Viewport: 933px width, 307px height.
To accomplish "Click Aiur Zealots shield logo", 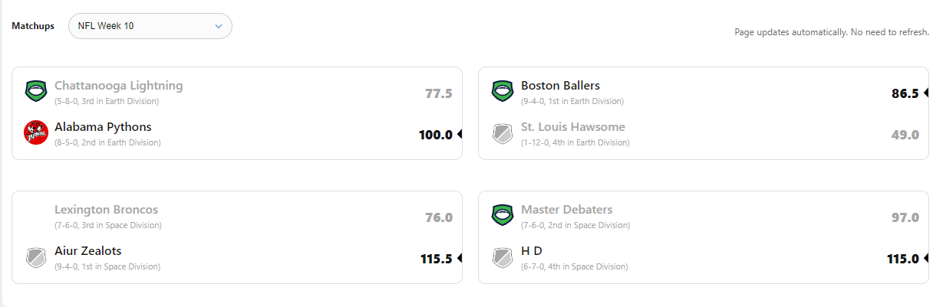I will click(x=36, y=256).
